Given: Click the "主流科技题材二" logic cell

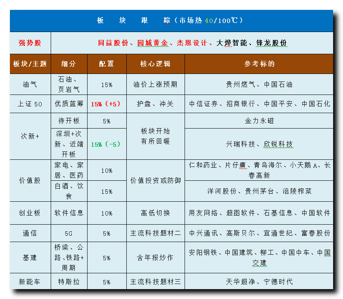Looking at the screenshot, I should coord(156,233).
